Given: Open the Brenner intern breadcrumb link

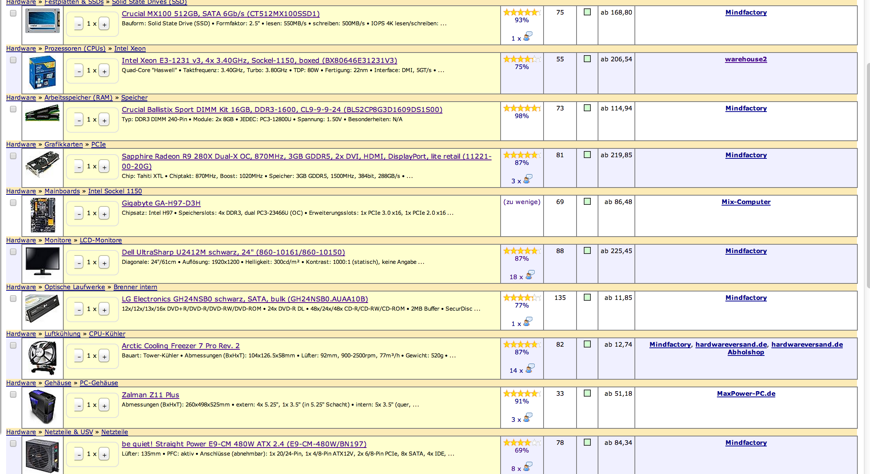Looking at the screenshot, I should click(x=135, y=287).
